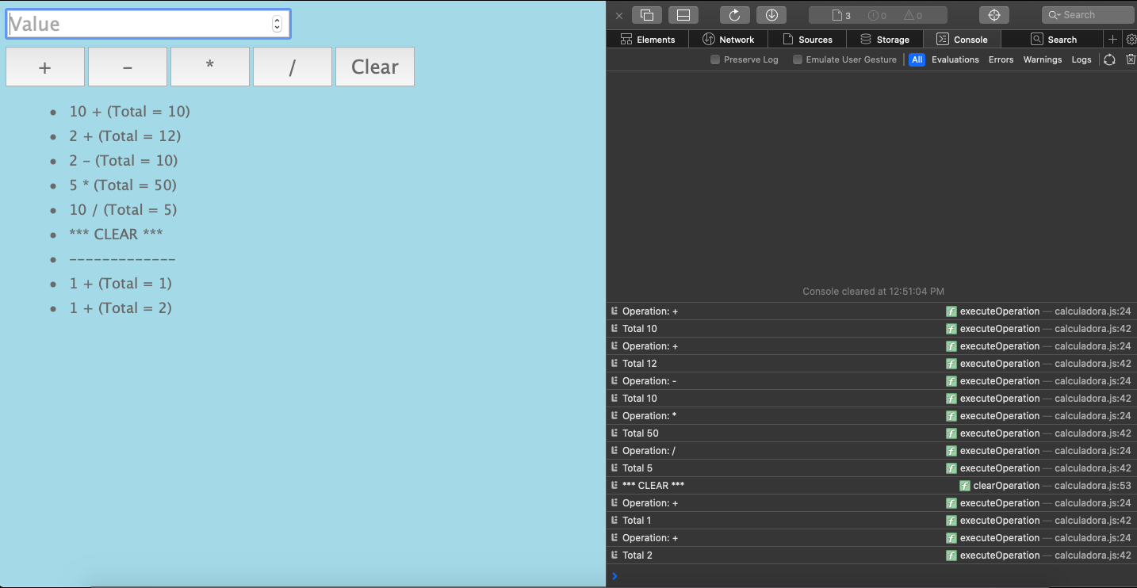Click the download page resources icon
Viewport: 1137px width, 588px height.
coord(771,14)
